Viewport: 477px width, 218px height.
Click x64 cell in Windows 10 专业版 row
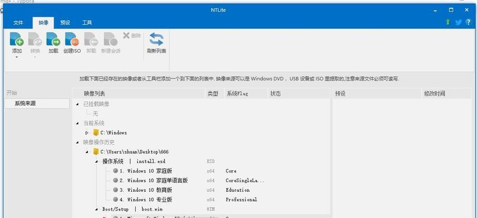coord(210,199)
